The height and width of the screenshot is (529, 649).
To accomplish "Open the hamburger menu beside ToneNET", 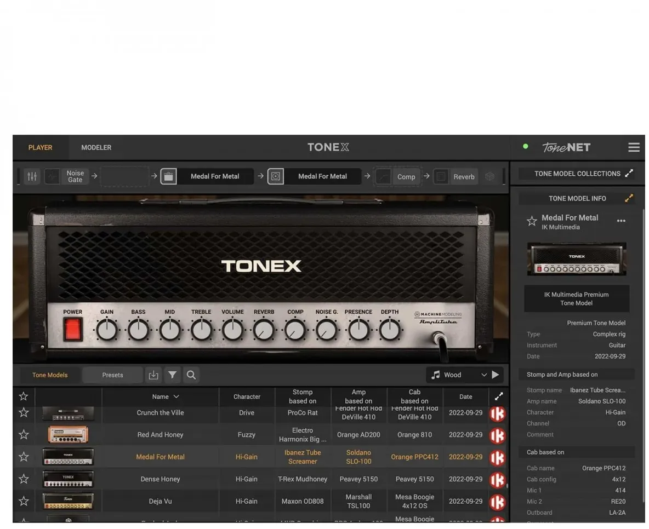I will [x=634, y=147].
